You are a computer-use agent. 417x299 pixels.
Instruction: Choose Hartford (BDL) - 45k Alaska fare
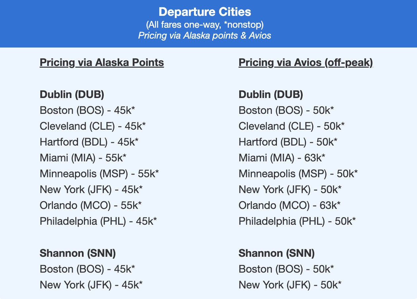89,142
